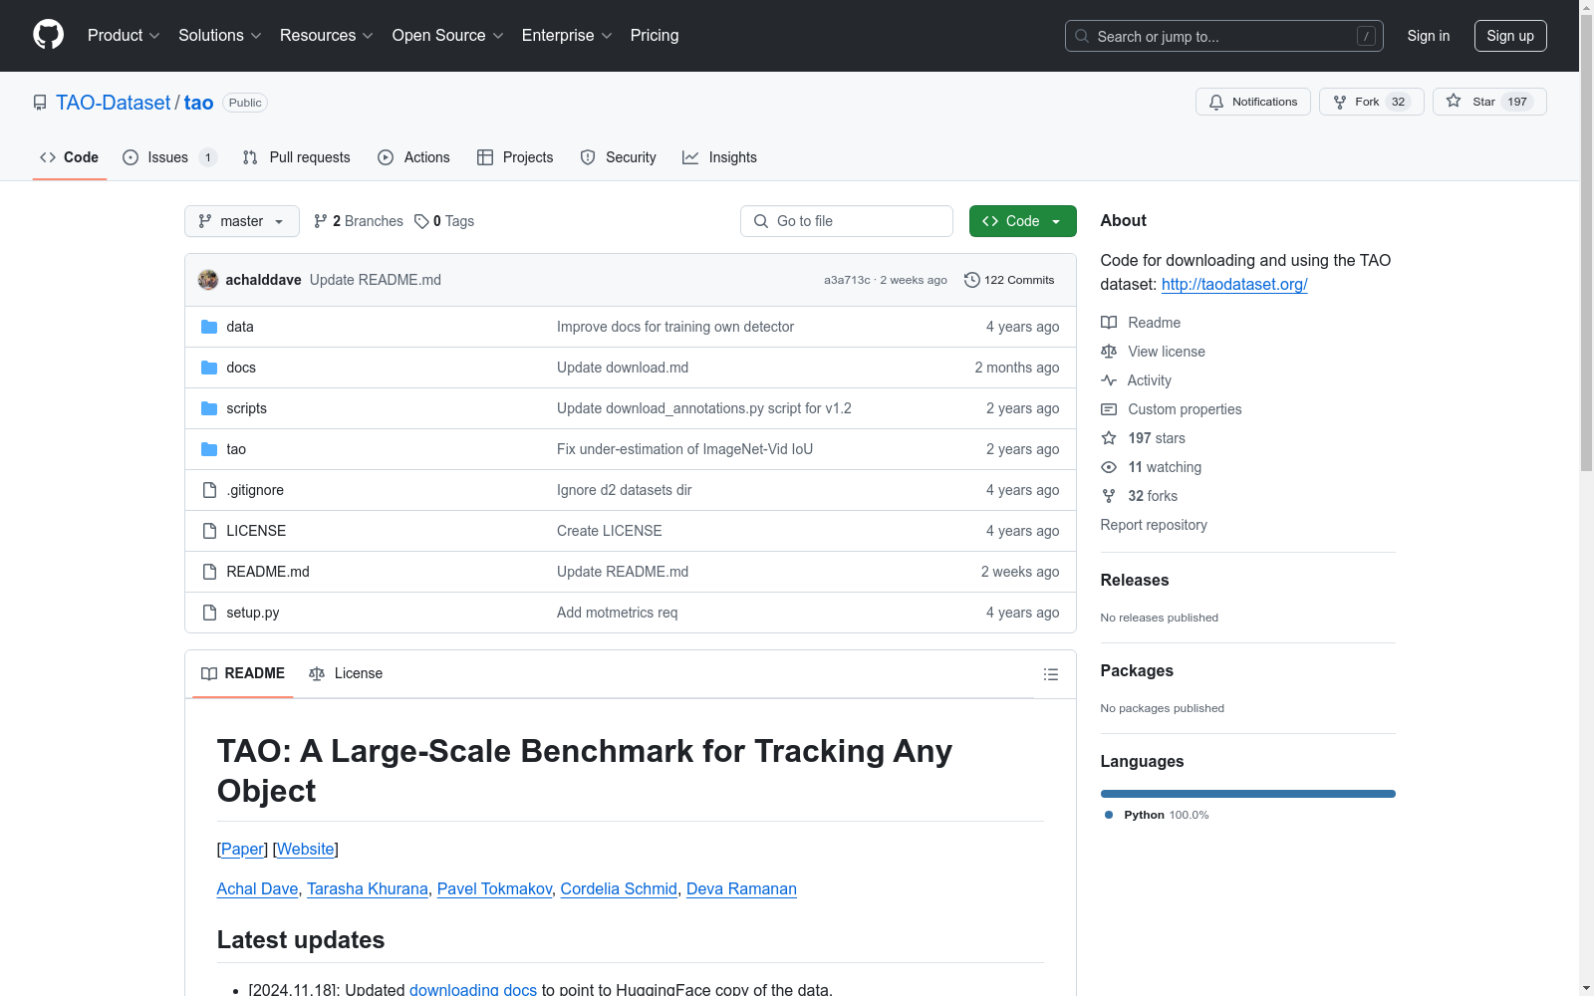Click the Notifications bell button

(x=1253, y=102)
